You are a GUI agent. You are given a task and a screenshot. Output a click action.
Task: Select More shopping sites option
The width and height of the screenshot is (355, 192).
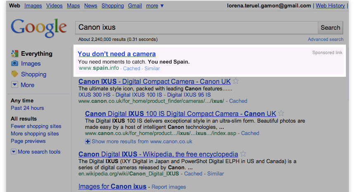[x=35, y=134]
